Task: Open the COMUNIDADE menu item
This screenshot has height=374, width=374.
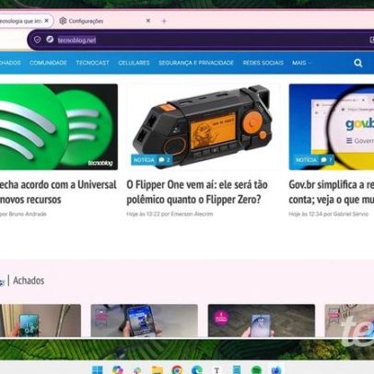Action: tap(48, 63)
